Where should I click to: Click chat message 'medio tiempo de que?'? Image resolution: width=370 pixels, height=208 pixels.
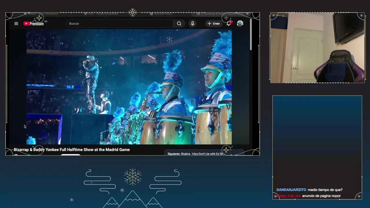pyautogui.click(x=325, y=190)
